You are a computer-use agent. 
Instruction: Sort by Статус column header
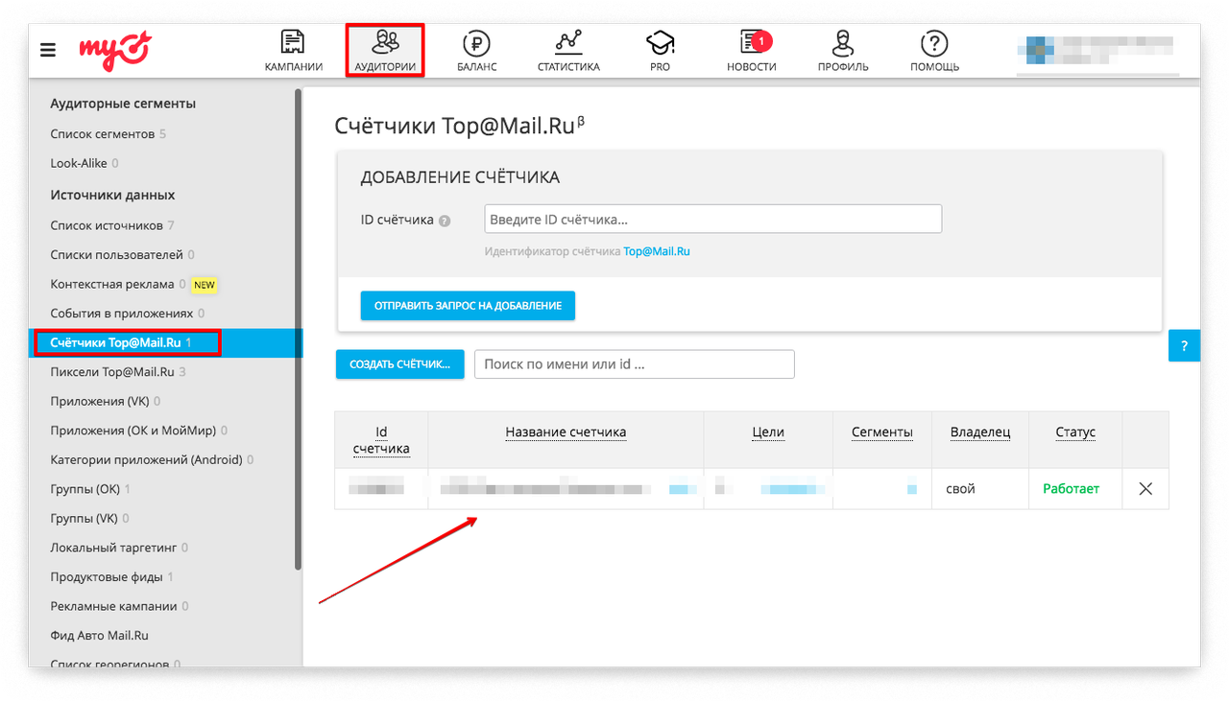click(x=1075, y=432)
